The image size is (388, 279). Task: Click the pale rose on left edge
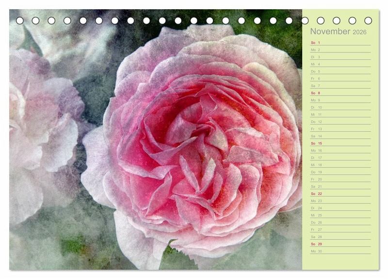pos(39,131)
